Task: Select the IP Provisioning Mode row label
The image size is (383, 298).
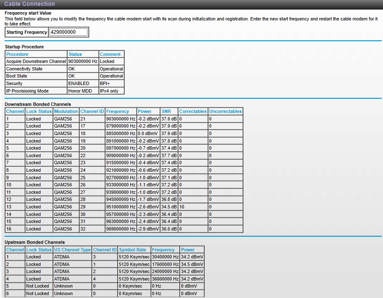Action: [x=27, y=91]
